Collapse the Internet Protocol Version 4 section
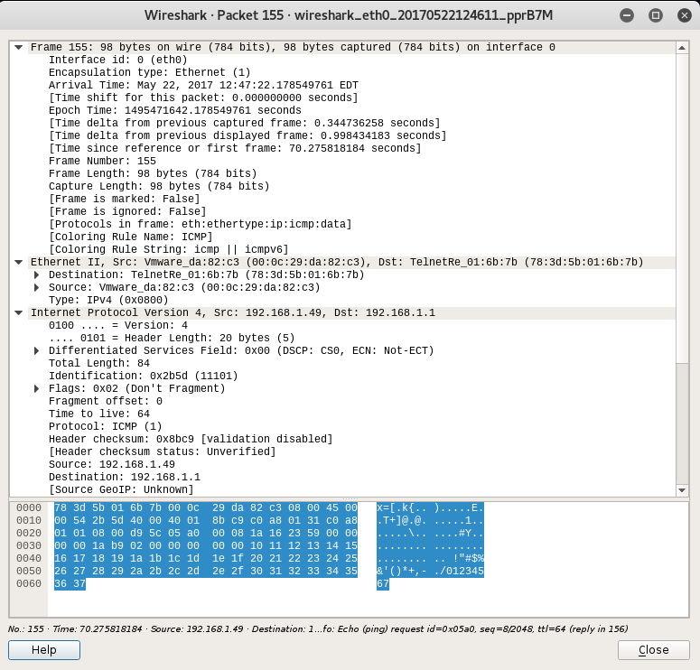This screenshot has height=670, width=700. [18, 312]
